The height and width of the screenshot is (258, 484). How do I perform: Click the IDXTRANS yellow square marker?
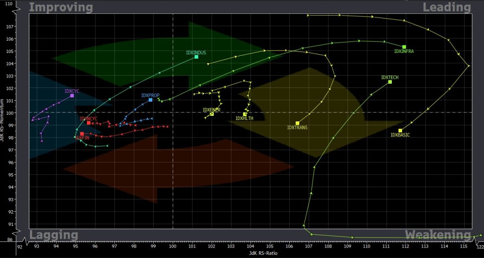297,123
